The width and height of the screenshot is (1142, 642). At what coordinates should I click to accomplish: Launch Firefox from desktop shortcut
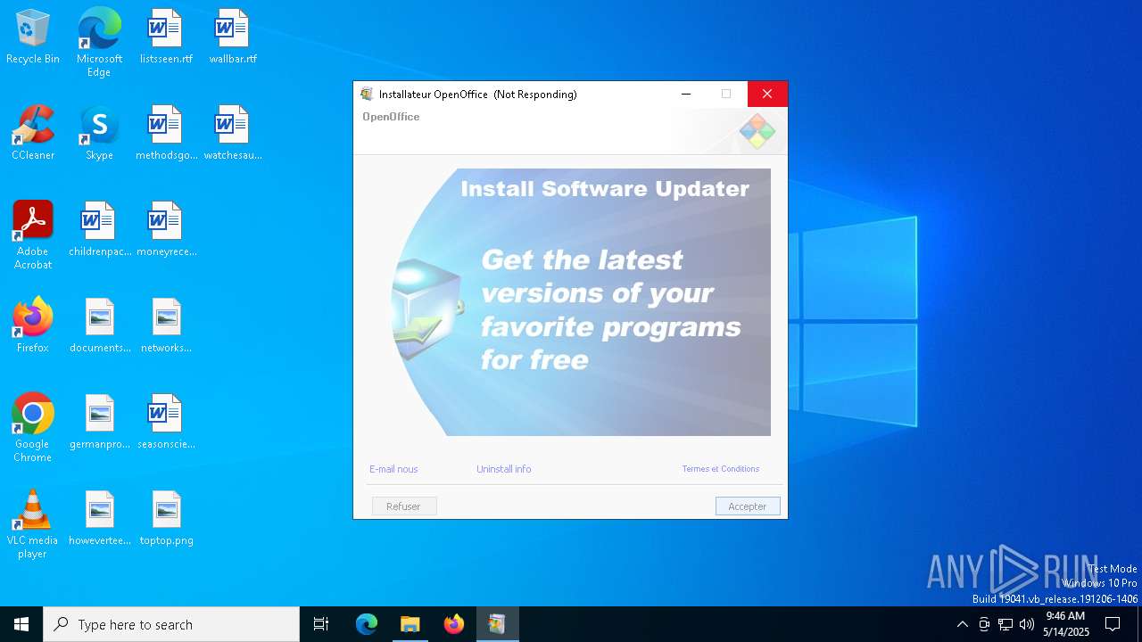pyautogui.click(x=33, y=325)
